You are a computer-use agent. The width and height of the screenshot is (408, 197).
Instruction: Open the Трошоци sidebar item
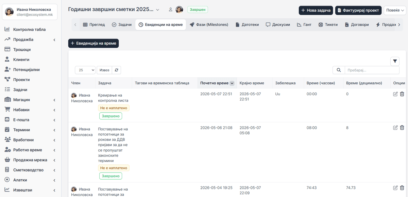click(x=22, y=50)
